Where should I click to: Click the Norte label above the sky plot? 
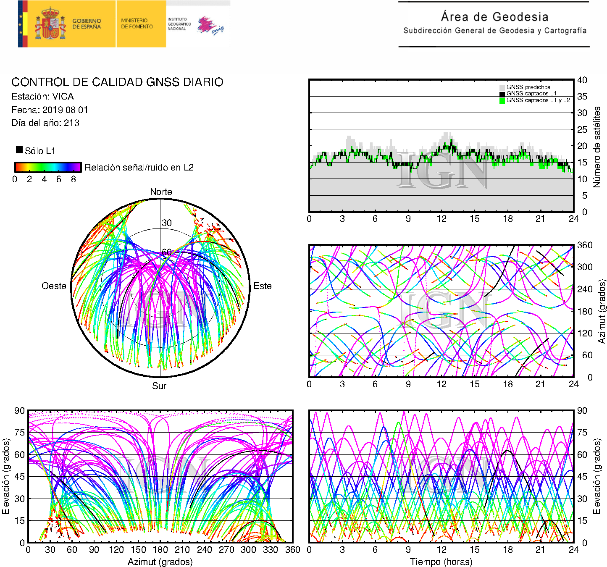(x=161, y=192)
